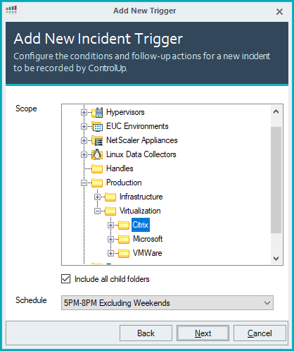Image resolution: width=294 pixels, height=351 pixels.
Task: Click the Linux penguin icon
Action: click(x=97, y=154)
